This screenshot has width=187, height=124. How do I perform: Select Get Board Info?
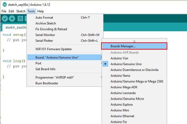tap(64, 69)
